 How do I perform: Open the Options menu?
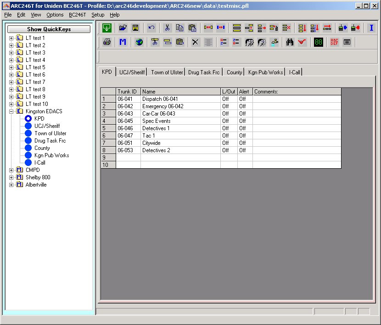coord(55,15)
